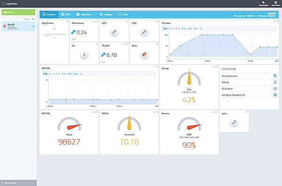Click the Remote Access command icon
This screenshot has width=282, height=186.
point(275,76)
